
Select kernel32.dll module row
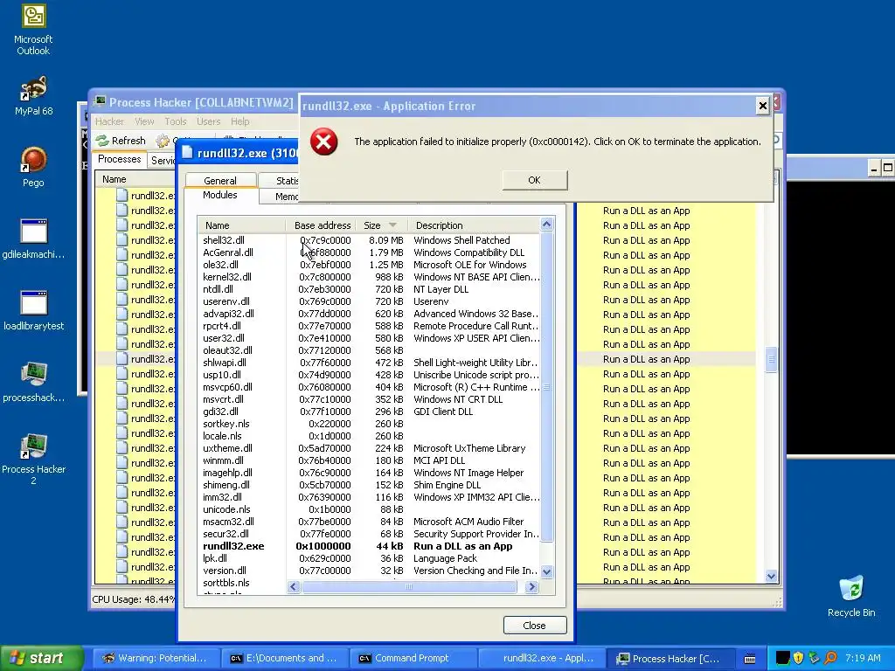click(x=369, y=277)
